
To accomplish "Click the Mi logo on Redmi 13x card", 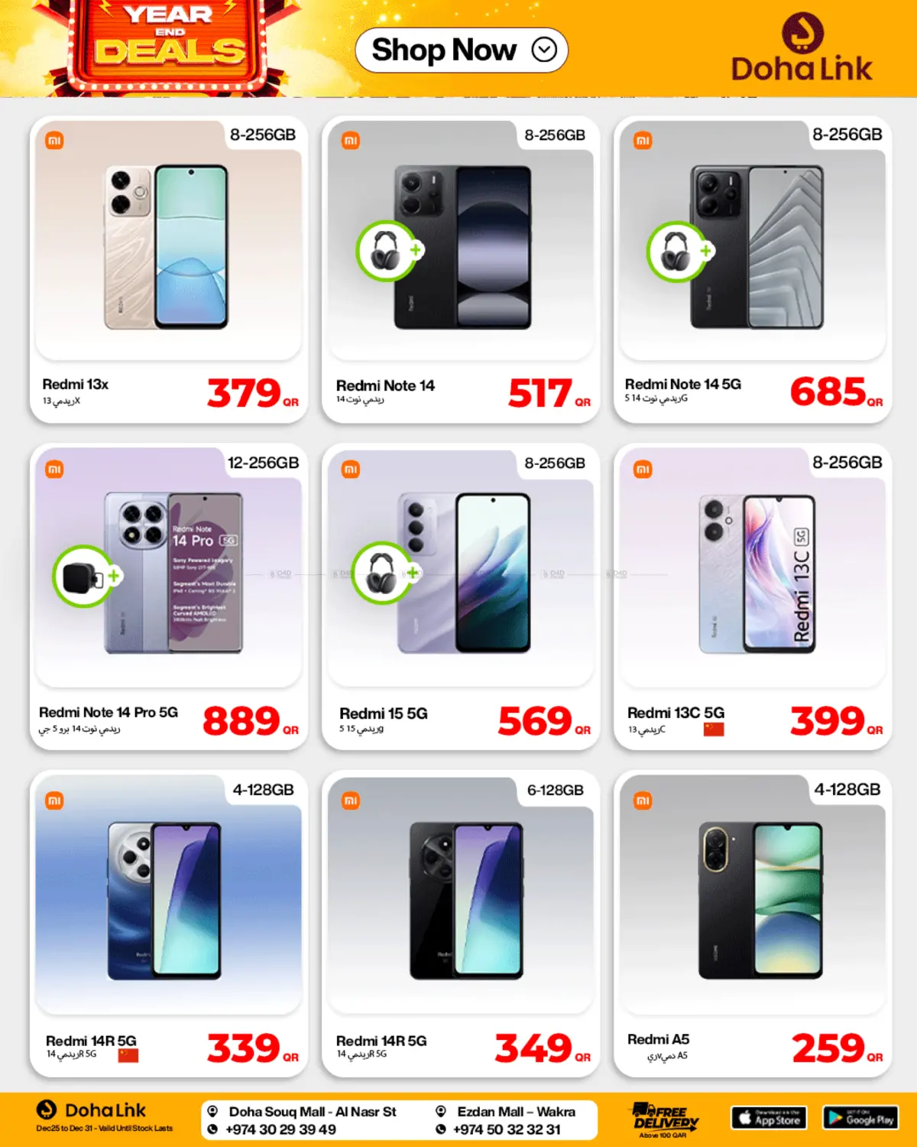I will (54, 141).
